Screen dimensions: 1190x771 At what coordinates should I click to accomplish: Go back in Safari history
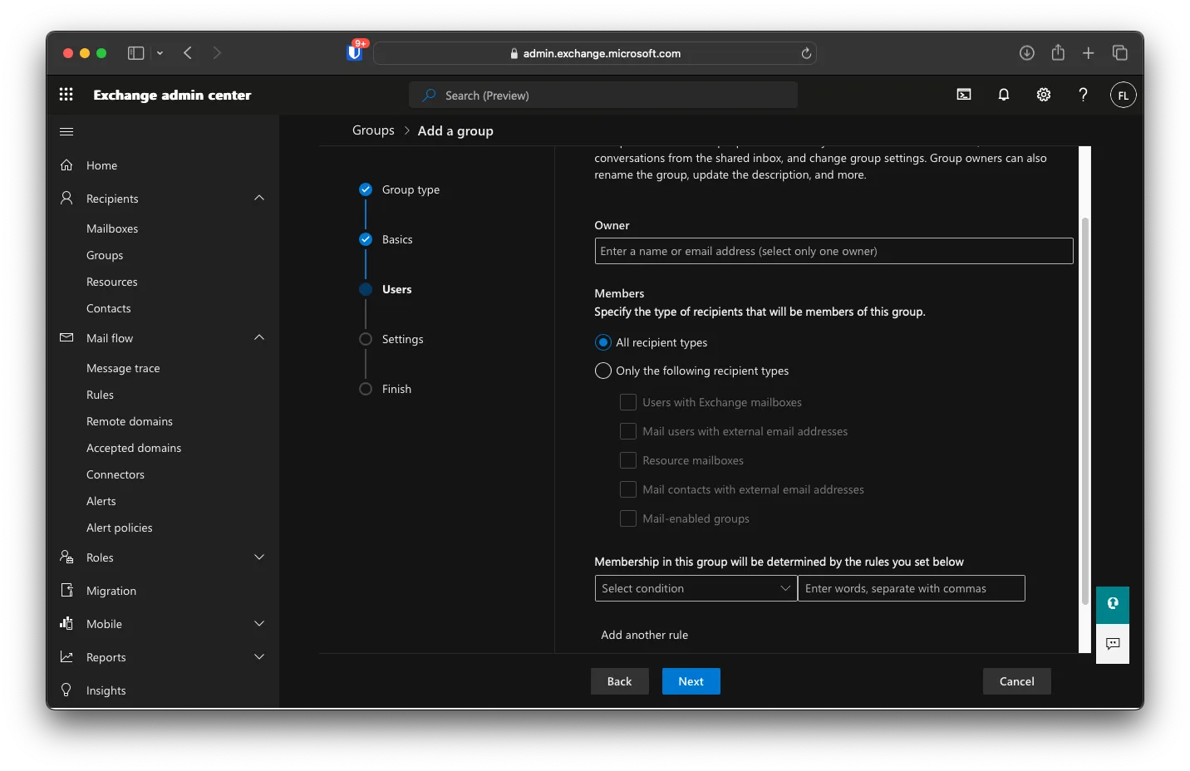[188, 53]
